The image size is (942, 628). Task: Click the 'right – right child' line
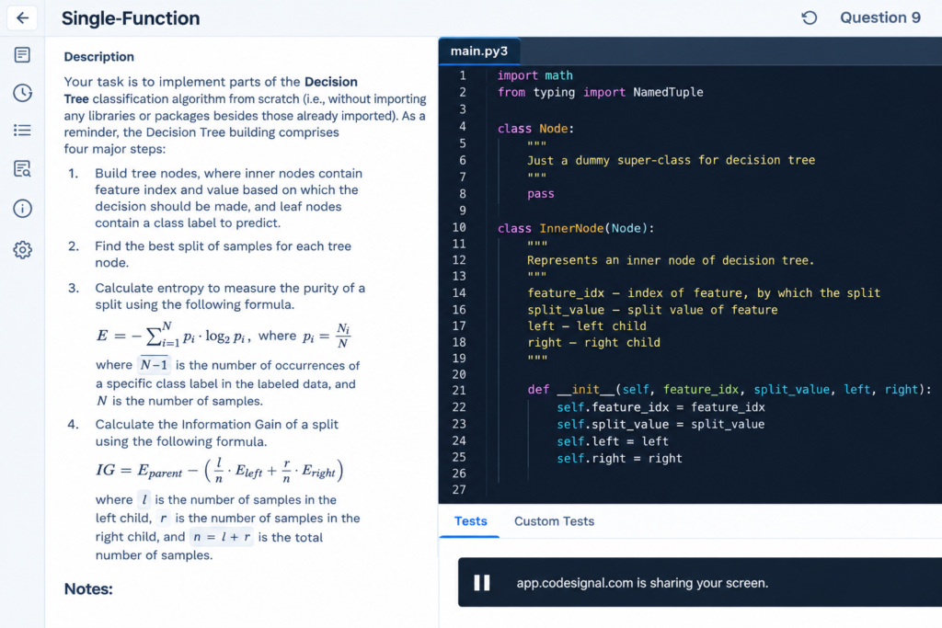(593, 342)
